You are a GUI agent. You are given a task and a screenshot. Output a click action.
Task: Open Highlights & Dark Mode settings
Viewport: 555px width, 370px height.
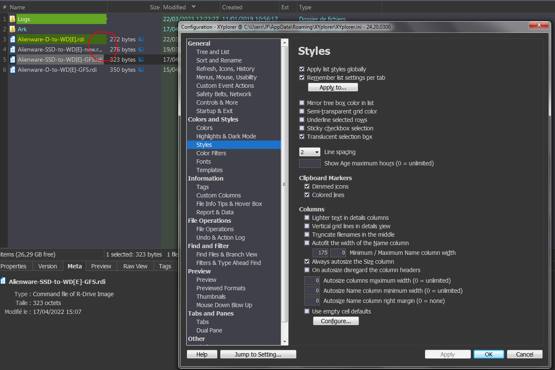tap(226, 136)
